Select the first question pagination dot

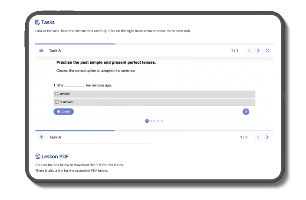click(147, 121)
